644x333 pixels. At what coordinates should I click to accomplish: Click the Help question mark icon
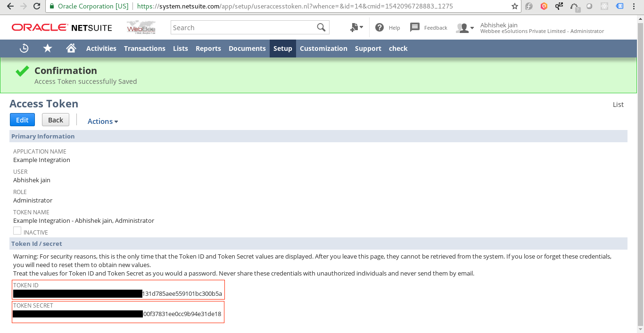pos(380,27)
